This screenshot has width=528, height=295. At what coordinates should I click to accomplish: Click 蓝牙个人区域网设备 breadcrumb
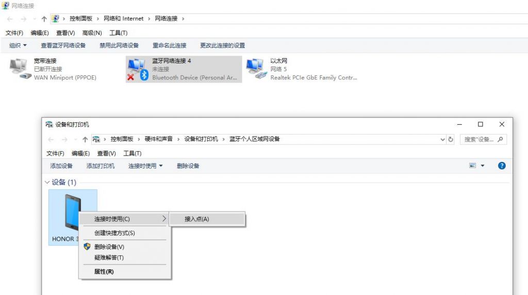pos(255,139)
